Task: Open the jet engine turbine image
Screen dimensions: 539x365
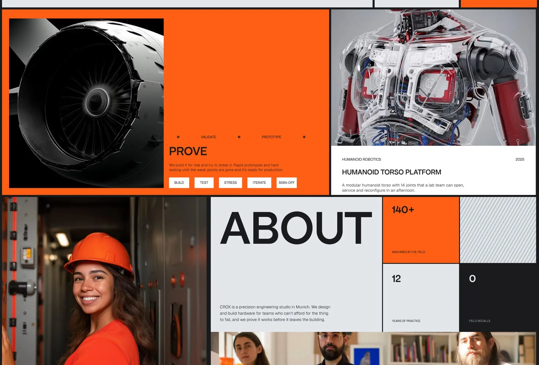Action: click(86, 103)
